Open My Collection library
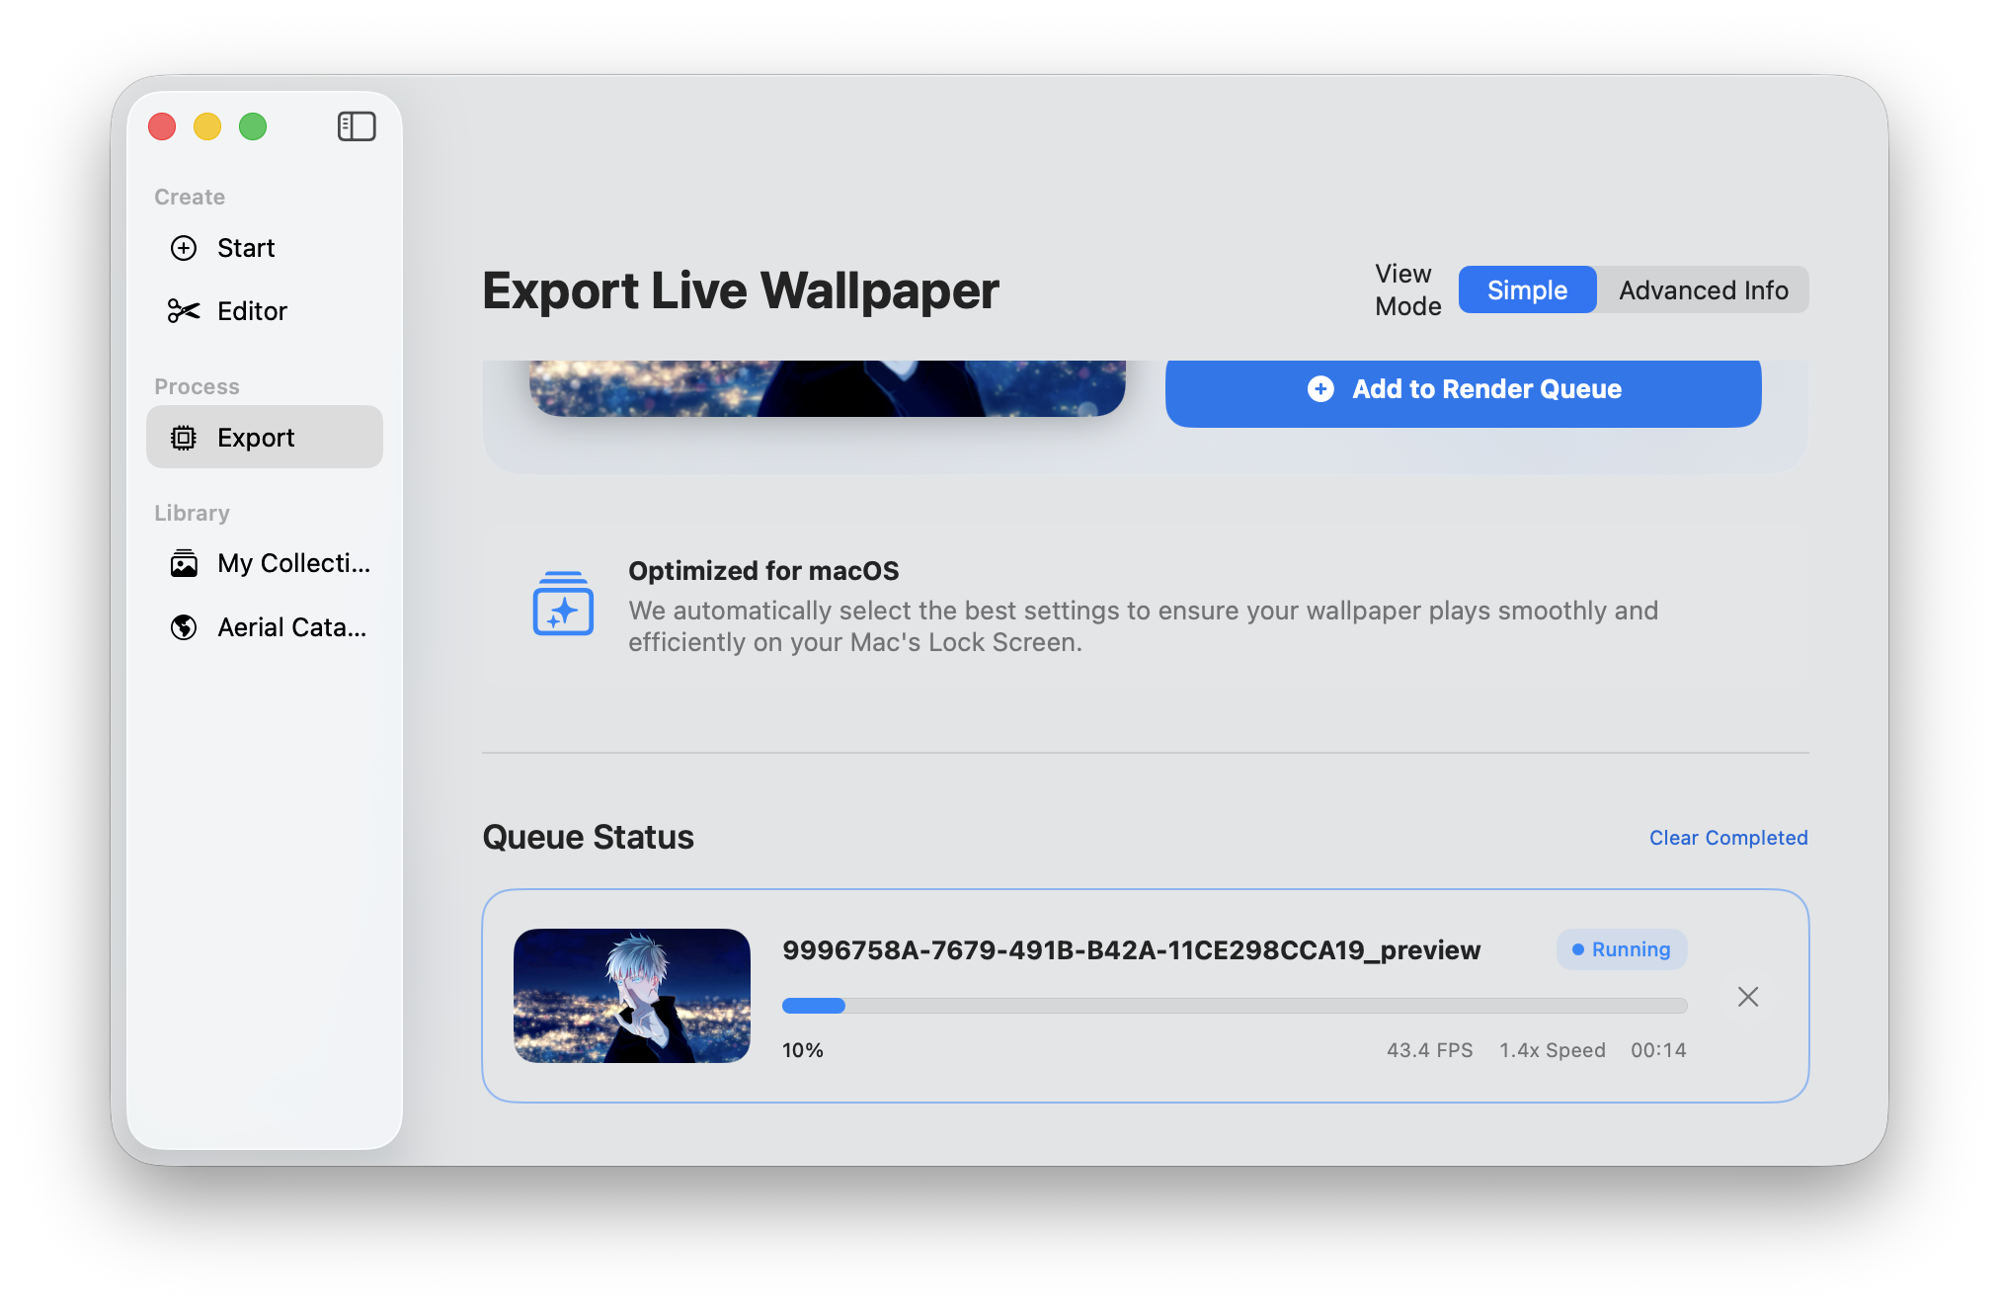Screen dimensions: 1999x1312 (293, 563)
